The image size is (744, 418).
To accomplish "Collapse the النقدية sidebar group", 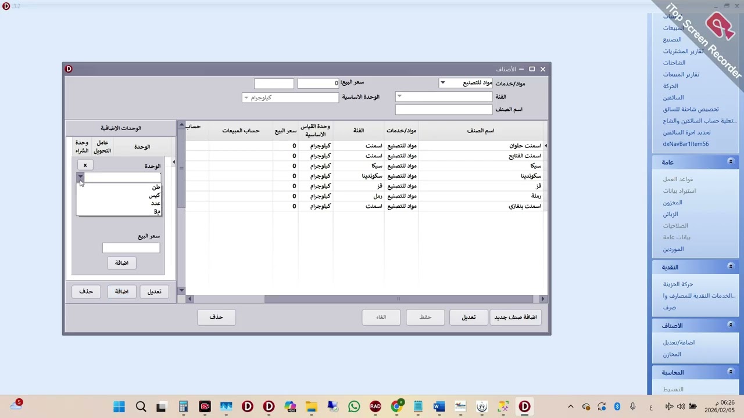I will [731, 267].
